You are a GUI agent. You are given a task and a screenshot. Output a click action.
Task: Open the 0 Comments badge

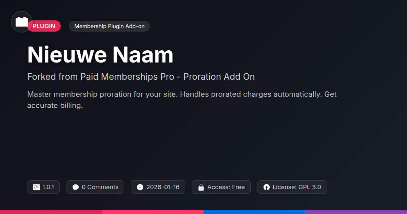click(100, 187)
